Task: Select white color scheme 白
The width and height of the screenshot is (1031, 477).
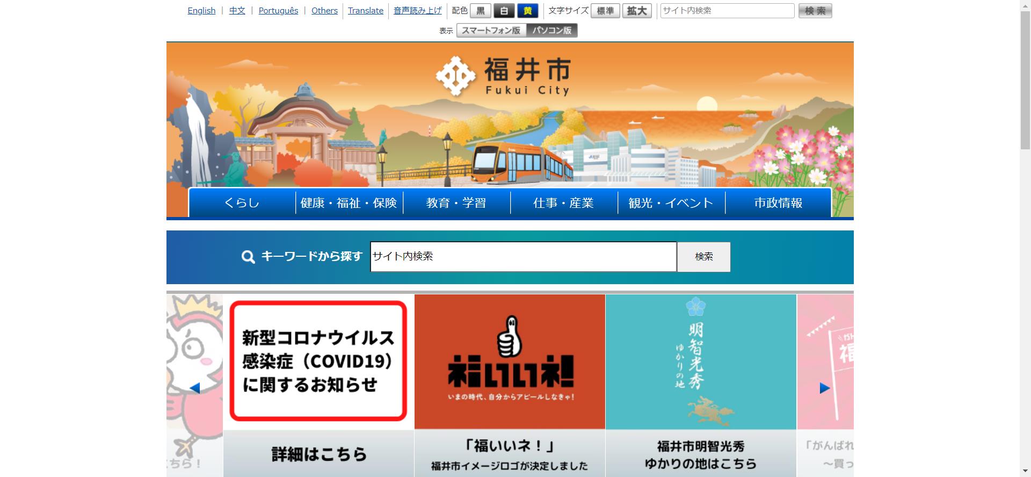Action: click(x=504, y=11)
